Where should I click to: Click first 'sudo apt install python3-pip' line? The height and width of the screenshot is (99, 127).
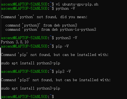(x=31, y=63)
